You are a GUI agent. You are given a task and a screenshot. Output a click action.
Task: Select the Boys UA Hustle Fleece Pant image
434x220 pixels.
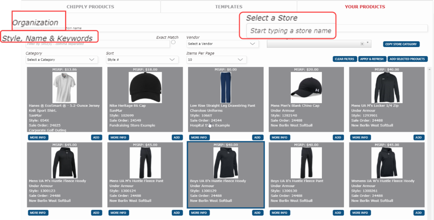(x=306, y=162)
